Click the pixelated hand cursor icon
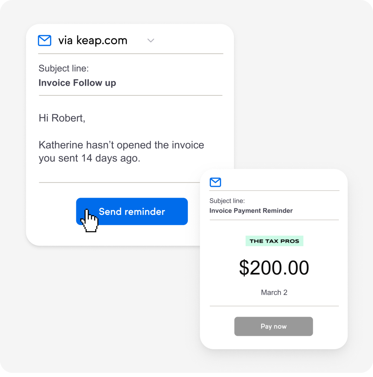 pyautogui.click(x=89, y=220)
